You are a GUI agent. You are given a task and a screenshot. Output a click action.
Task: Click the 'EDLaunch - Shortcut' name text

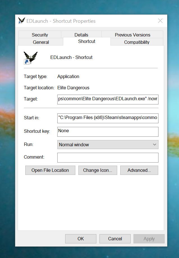click(71, 57)
